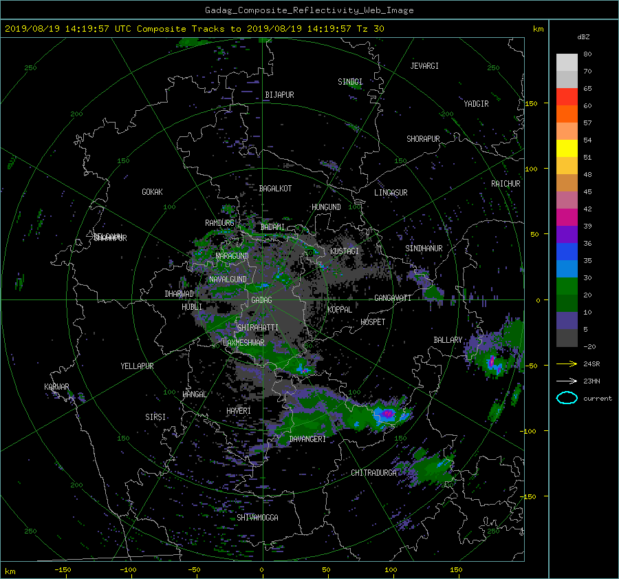Click the KOPPAL city label
619x579 pixels.
pyautogui.click(x=340, y=310)
